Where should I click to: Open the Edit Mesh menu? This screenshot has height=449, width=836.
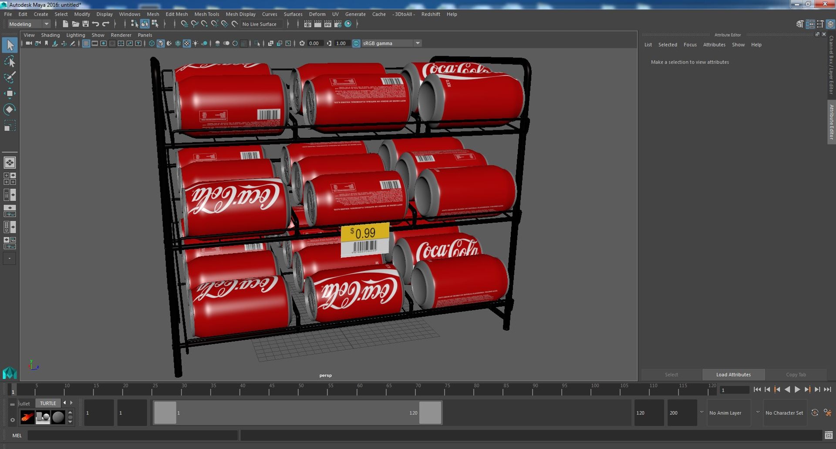176,14
